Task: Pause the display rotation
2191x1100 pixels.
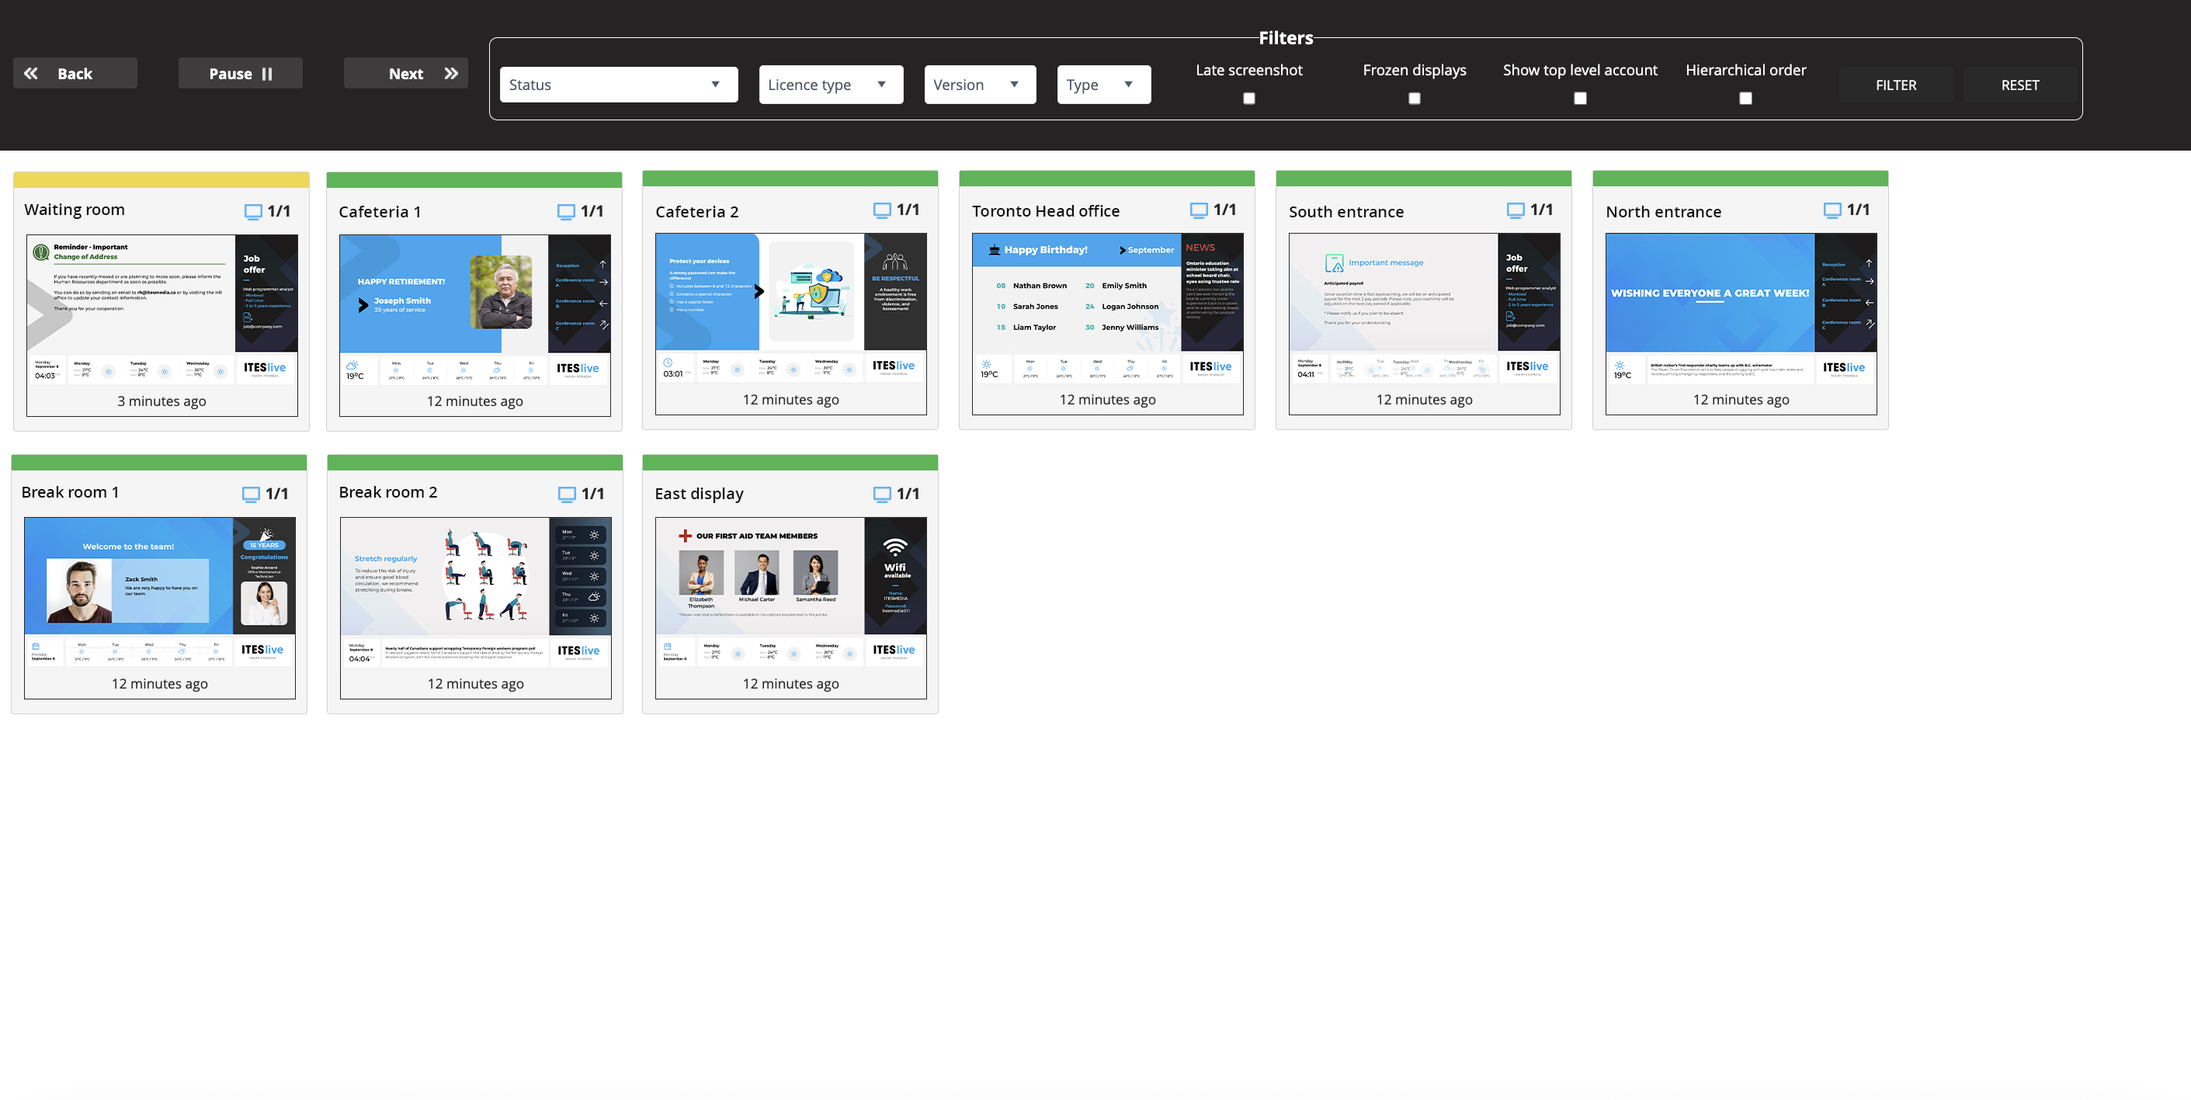Action: (240, 74)
